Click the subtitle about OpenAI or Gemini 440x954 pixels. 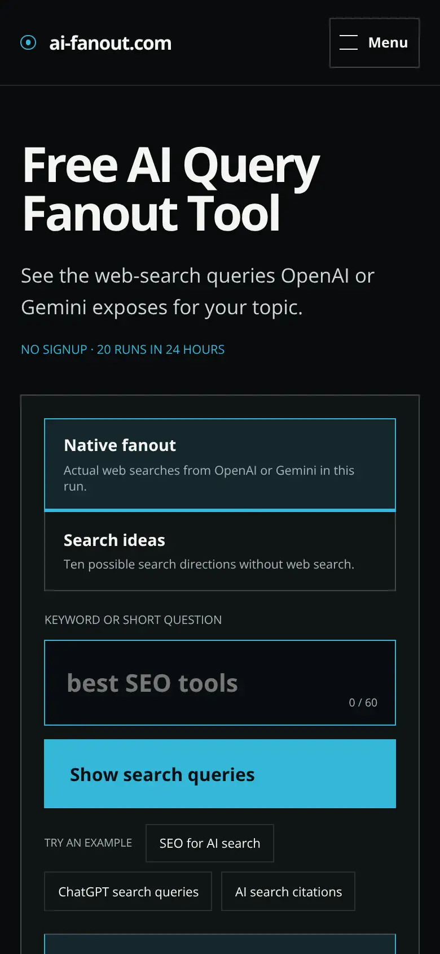(x=197, y=292)
